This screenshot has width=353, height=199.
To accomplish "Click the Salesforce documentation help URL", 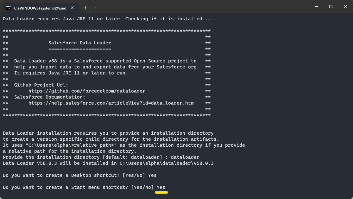I will pyautogui.click(x=111, y=103).
